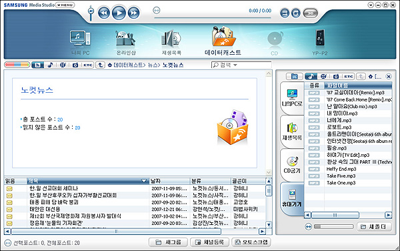Go up one level in datacast path
This screenshot has height=251, width=400.
coord(101,65)
